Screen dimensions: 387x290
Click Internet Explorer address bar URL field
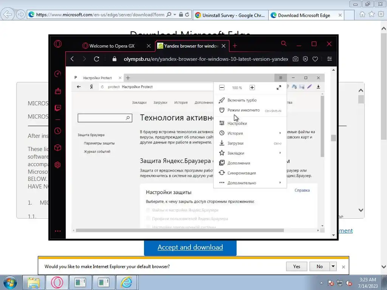click(100, 15)
